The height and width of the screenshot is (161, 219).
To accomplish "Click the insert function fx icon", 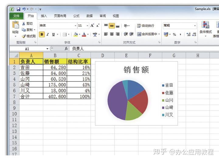I will pyautogui.click(x=66, y=49).
